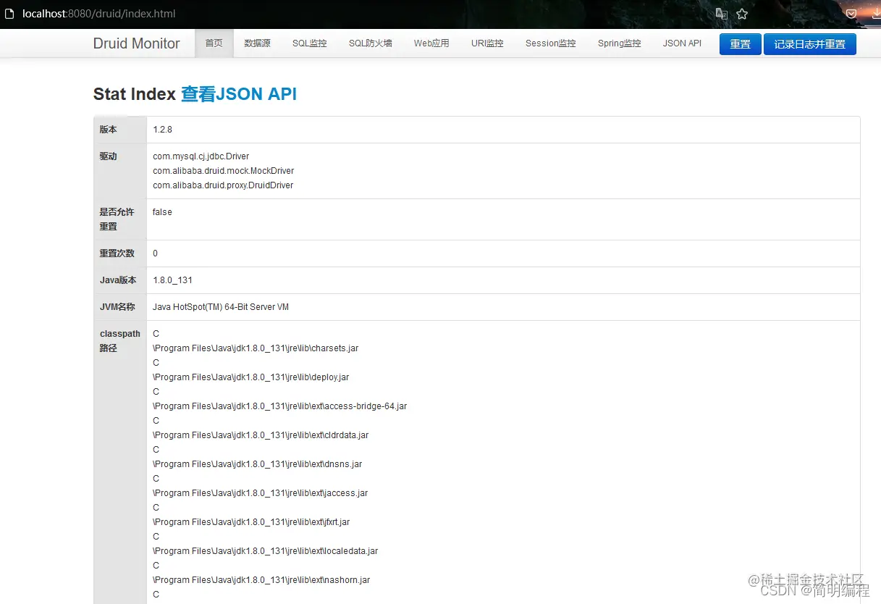
Task: Click the 重置 button
Action: click(x=740, y=44)
